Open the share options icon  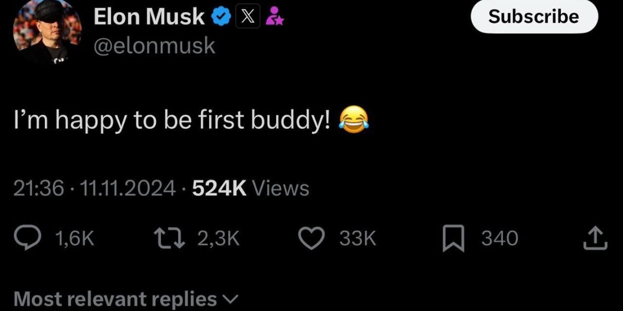click(x=595, y=238)
